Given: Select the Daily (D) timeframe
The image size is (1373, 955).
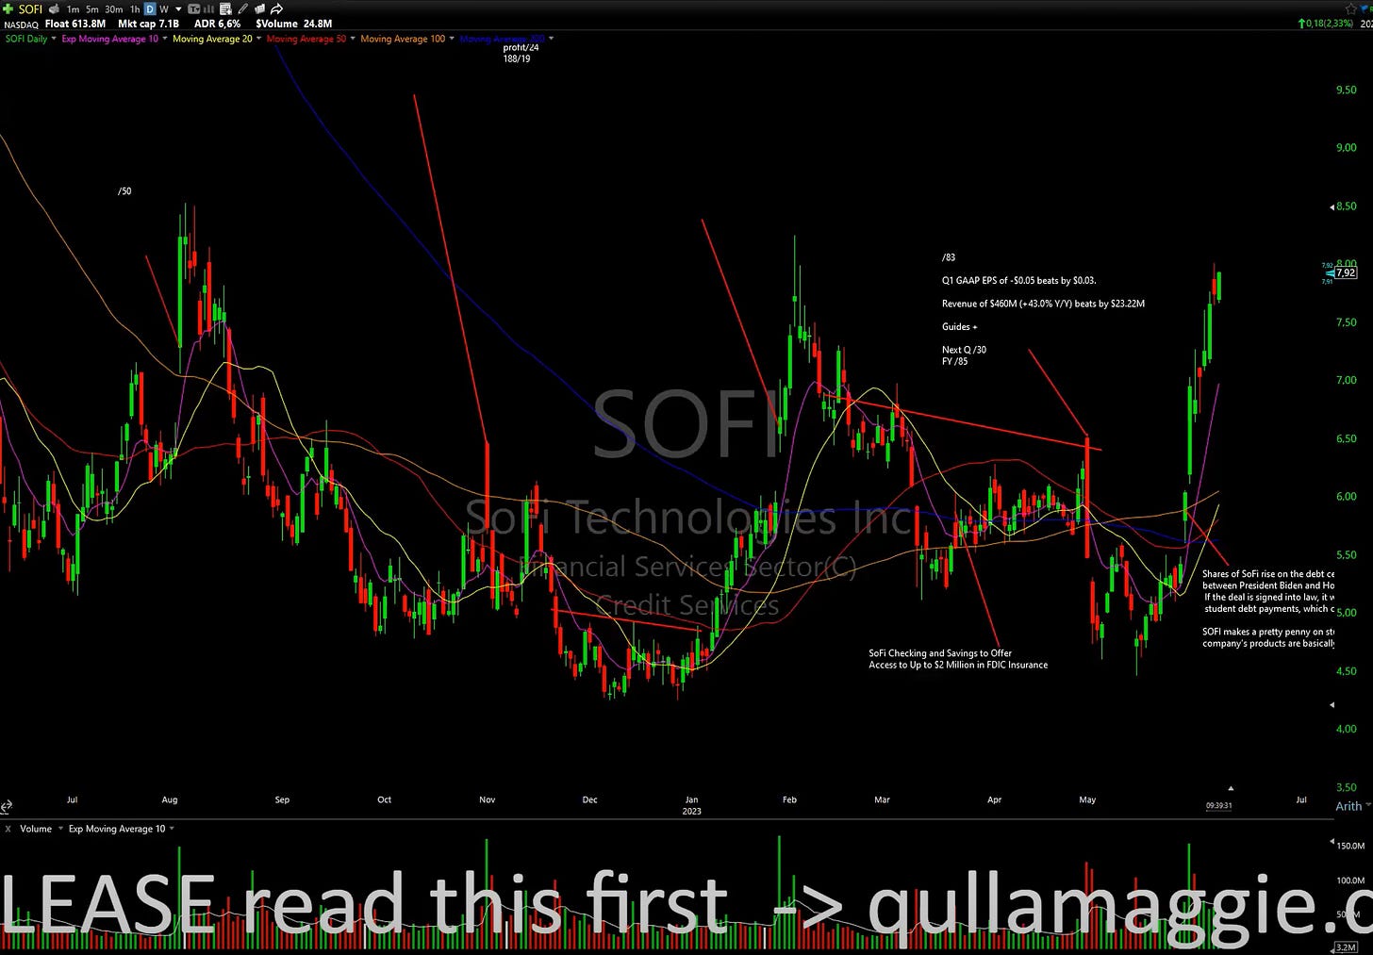Looking at the screenshot, I should [150, 9].
